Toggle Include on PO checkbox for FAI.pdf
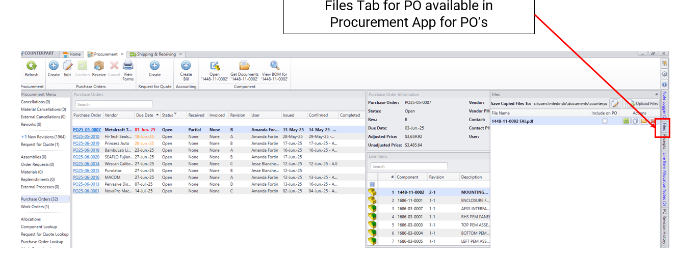This screenshot has width=677, height=256. click(x=605, y=121)
